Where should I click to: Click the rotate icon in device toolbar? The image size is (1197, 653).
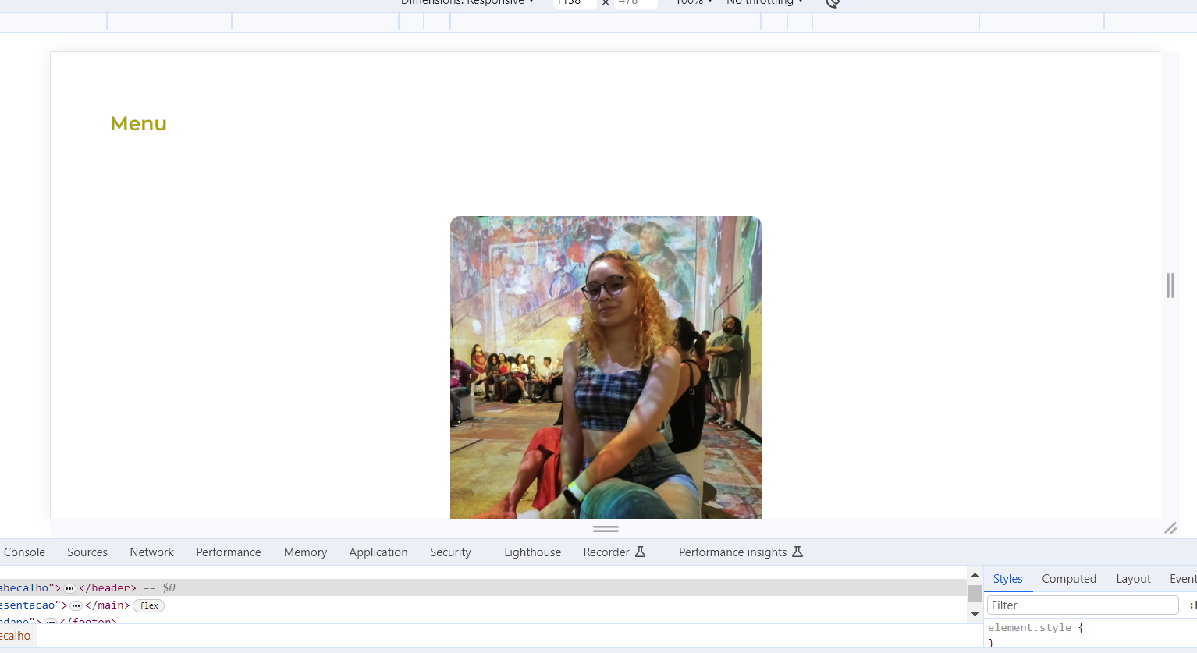pyautogui.click(x=833, y=3)
